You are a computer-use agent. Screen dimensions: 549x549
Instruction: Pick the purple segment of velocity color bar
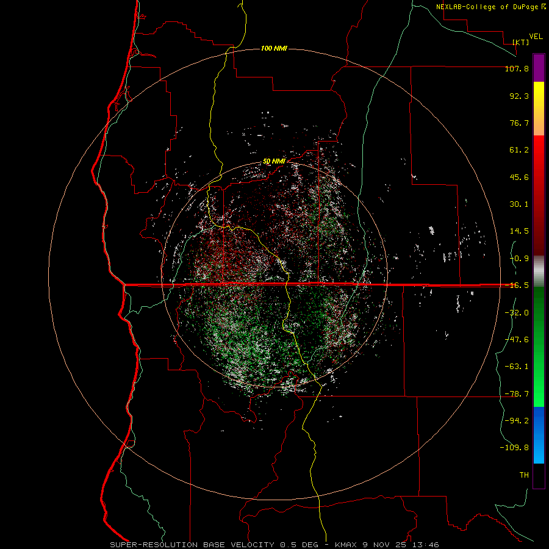539,68
